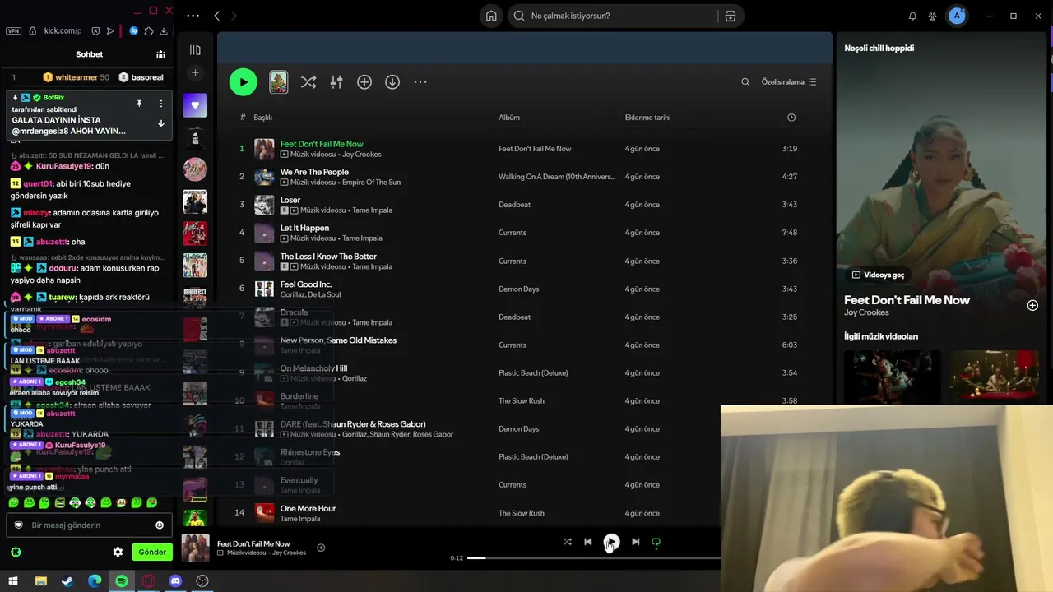Screen dimensions: 1053x592
Task: Open the first related music video thumbnail
Action: pos(892,377)
